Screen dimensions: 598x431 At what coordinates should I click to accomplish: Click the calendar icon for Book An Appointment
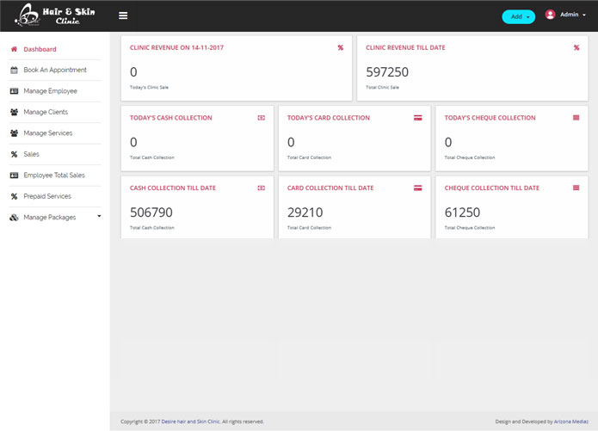pyautogui.click(x=14, y=70)
